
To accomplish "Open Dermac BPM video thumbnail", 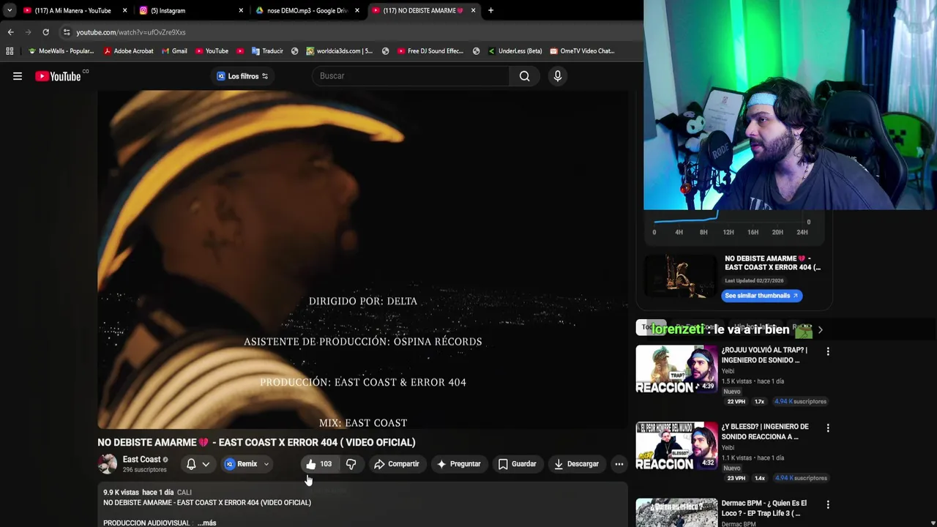I will click(x=676, y=513).
